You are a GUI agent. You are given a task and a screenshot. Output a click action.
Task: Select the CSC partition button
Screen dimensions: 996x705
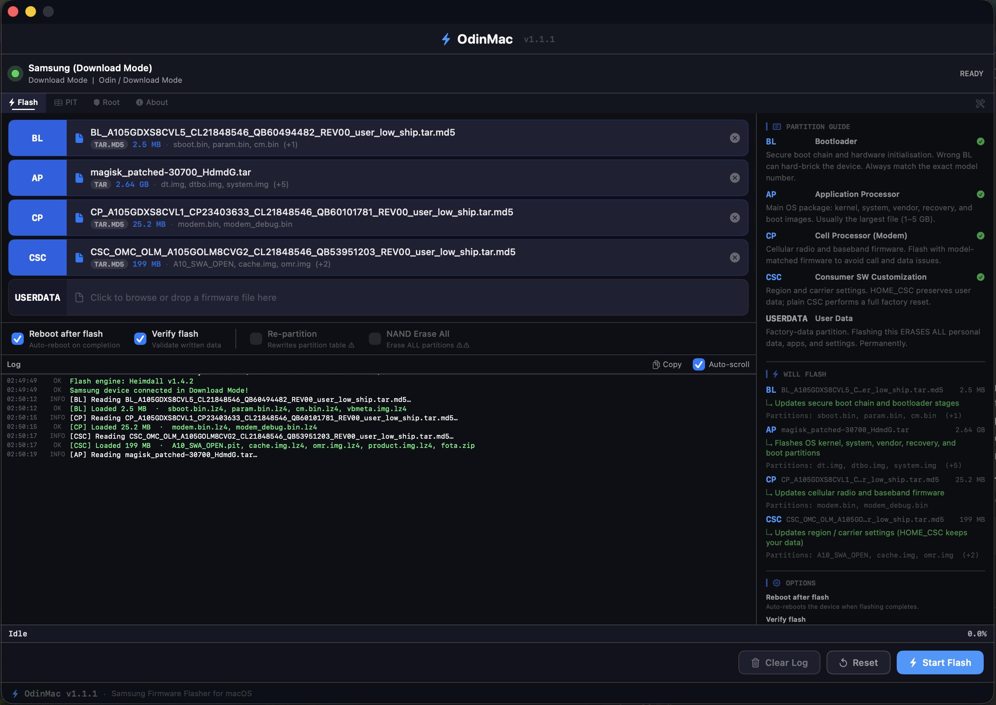point(37,257)
